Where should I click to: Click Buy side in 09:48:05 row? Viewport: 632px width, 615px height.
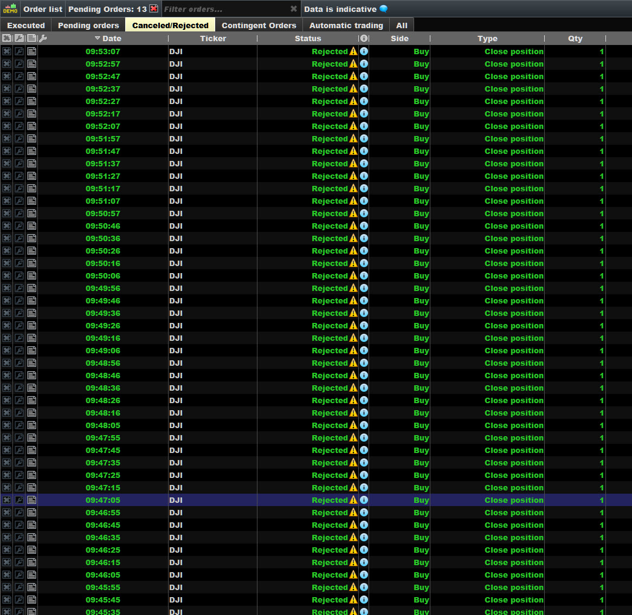click(421, 425)
